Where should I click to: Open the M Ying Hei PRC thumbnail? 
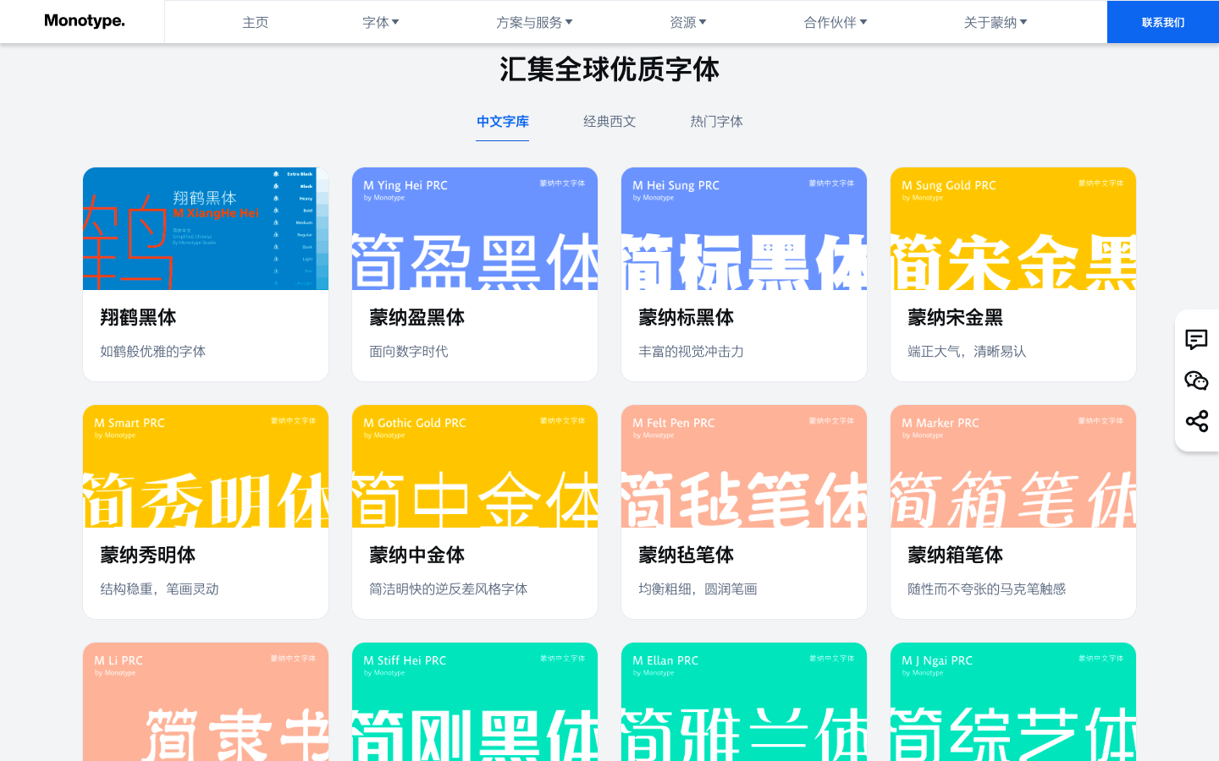475,229
